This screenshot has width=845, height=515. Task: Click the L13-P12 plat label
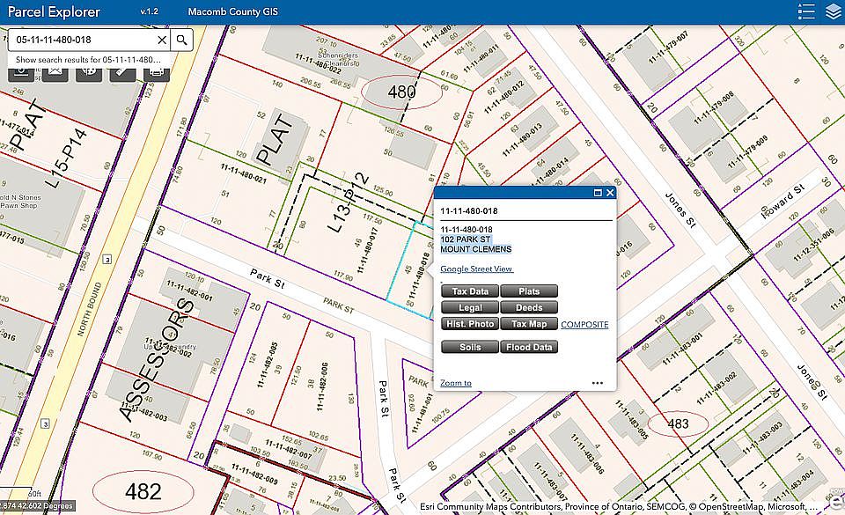[349, 202]
